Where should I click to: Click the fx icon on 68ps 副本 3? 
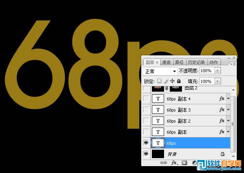click(x=222, y=110)
